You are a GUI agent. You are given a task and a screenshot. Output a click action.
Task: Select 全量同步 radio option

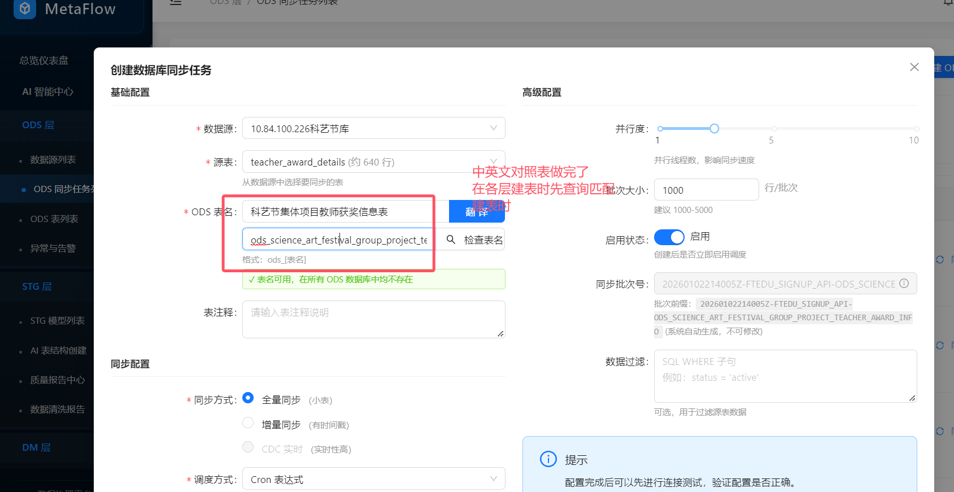(248, 398)
